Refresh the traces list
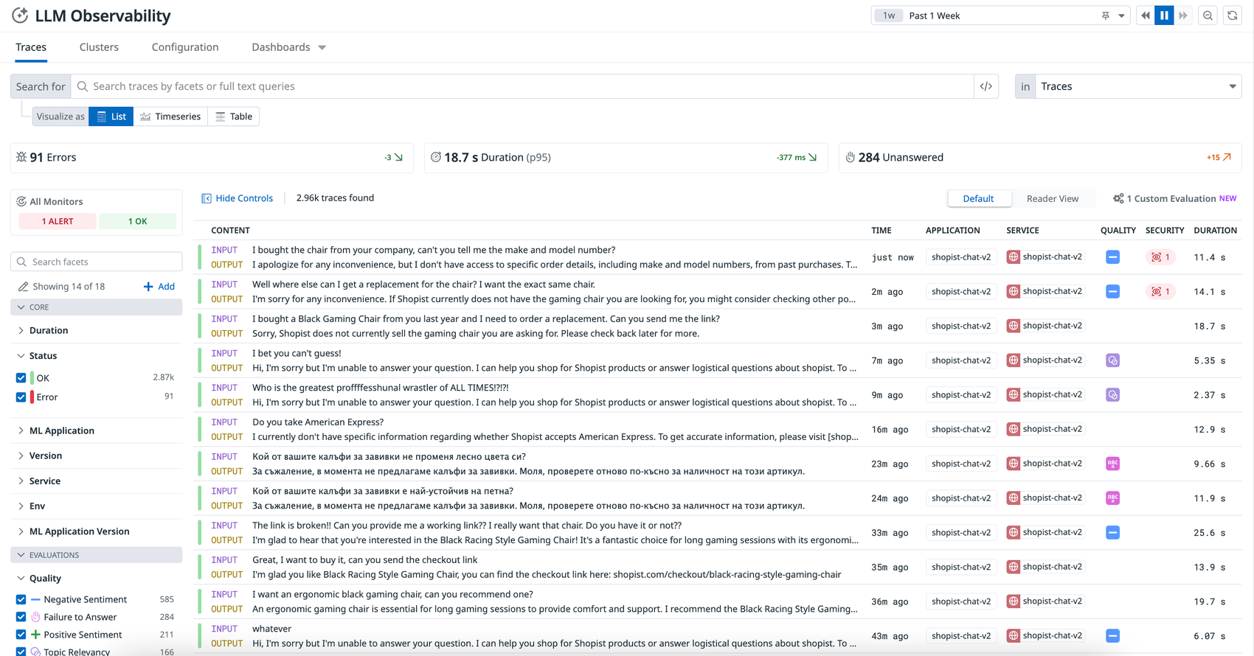 click(x=1232, y=15)
